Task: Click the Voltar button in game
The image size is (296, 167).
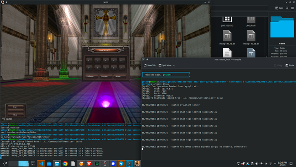Action: point(16,115)
